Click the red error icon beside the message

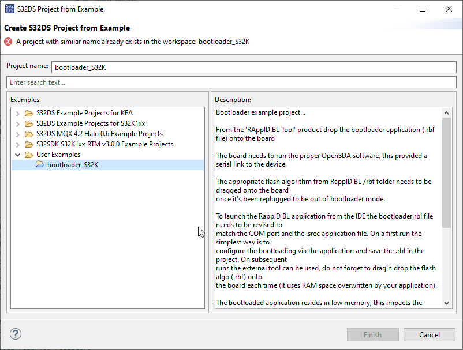tap(8, 42)
